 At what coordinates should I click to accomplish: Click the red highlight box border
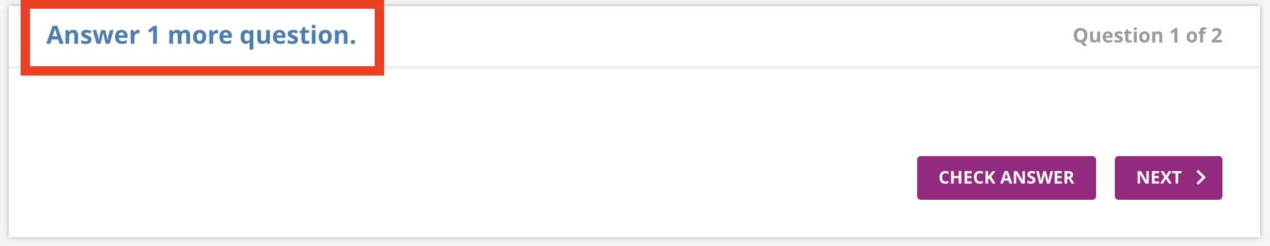pyautogui.click(x=202, y=71)
